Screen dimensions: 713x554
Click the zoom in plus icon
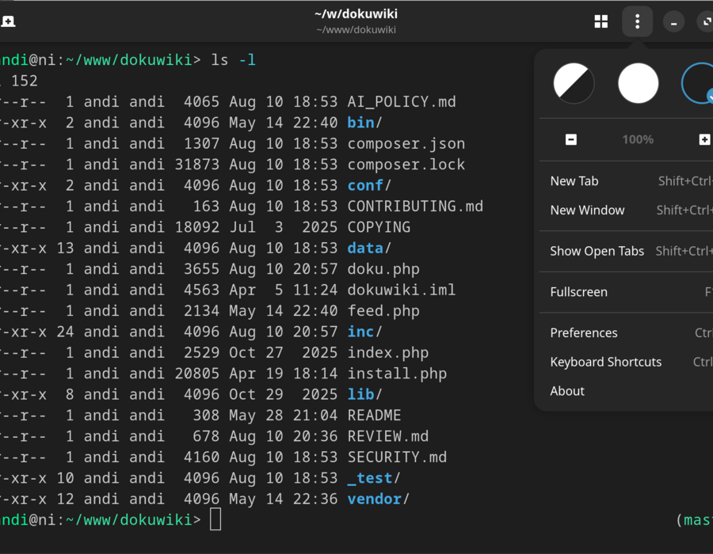(704, 139)
